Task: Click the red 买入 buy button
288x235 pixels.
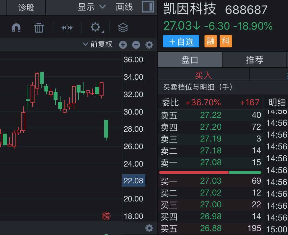Action: pos(204,75)
